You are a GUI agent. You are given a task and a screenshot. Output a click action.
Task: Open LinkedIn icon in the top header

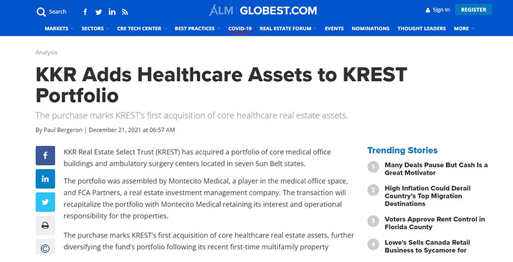112,12
